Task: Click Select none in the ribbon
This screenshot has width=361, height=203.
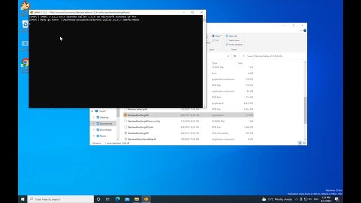Action: 232,40
